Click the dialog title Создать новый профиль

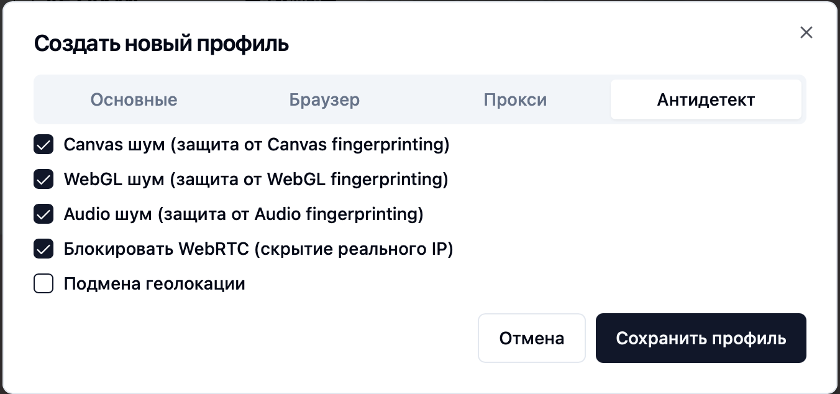(x=161, y=44)
